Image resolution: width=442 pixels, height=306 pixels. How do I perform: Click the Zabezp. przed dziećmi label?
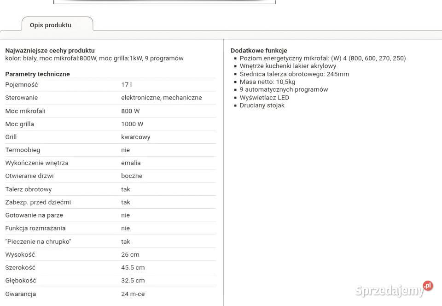[x=38, y=202]
